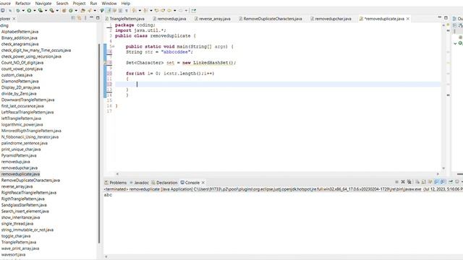
Task: Switch to the RemoveDuplicateCharacters.java editor tab
Action: [270, 19]
